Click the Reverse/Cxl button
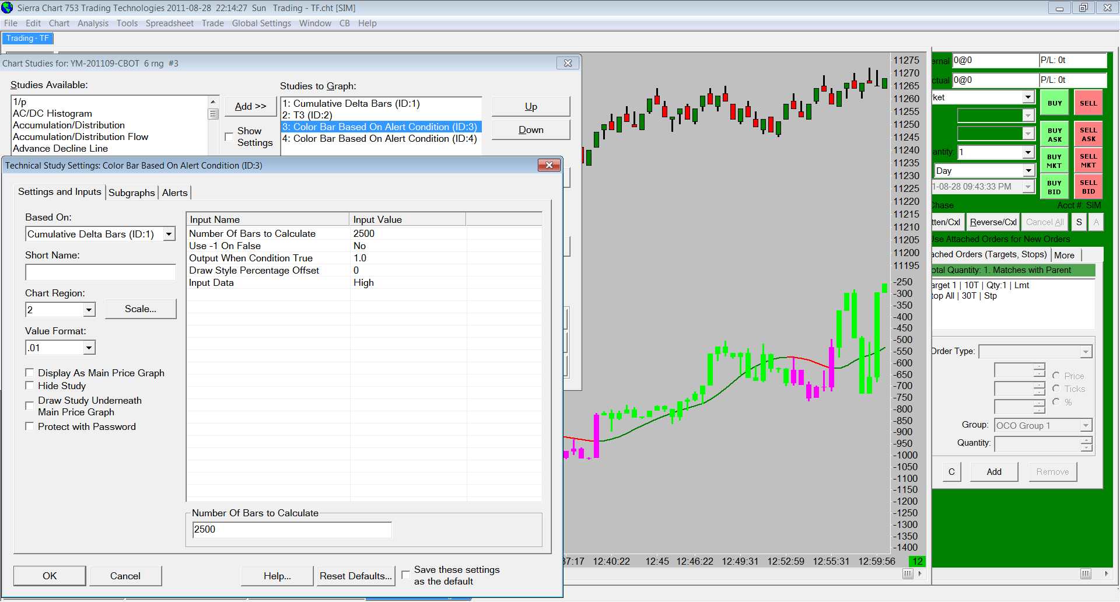The width and height of the screenshot is (1120, 602). (x=993, y=222)
